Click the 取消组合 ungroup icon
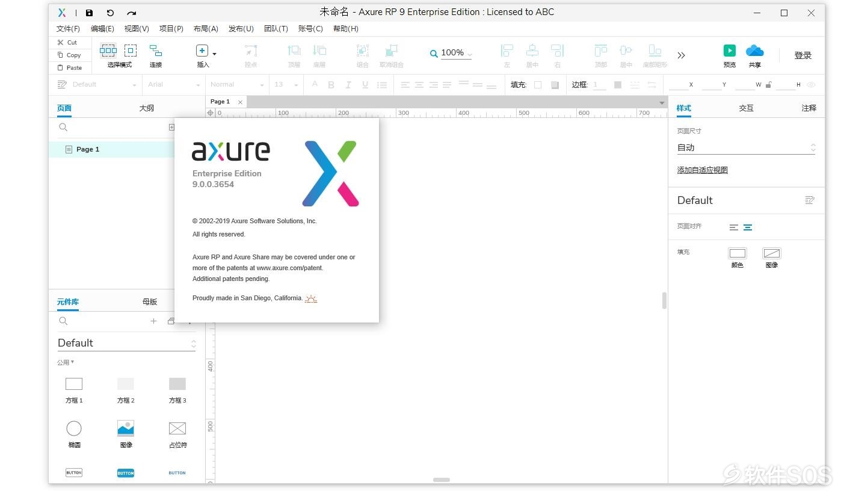The height and width of the screenshot is (494, 844). (392, 51)
